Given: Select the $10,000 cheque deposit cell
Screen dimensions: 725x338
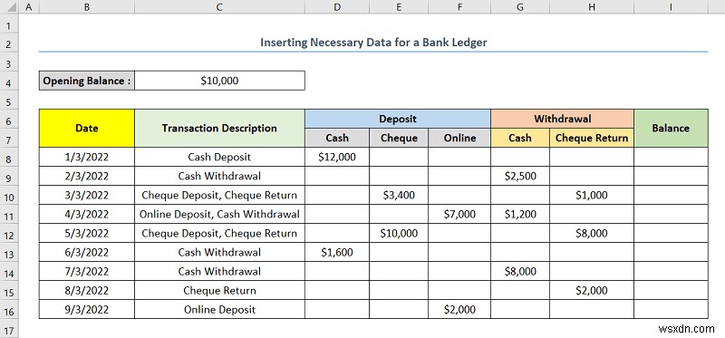Looking at the screenshot, I should [x=399, y=233].
